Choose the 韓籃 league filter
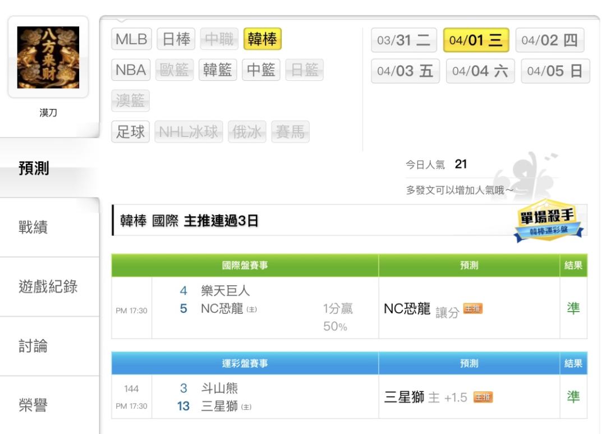 [x=218, y=70]
